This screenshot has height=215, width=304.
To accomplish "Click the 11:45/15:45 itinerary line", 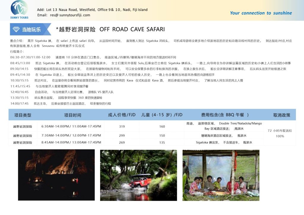I will coord(49,86).
